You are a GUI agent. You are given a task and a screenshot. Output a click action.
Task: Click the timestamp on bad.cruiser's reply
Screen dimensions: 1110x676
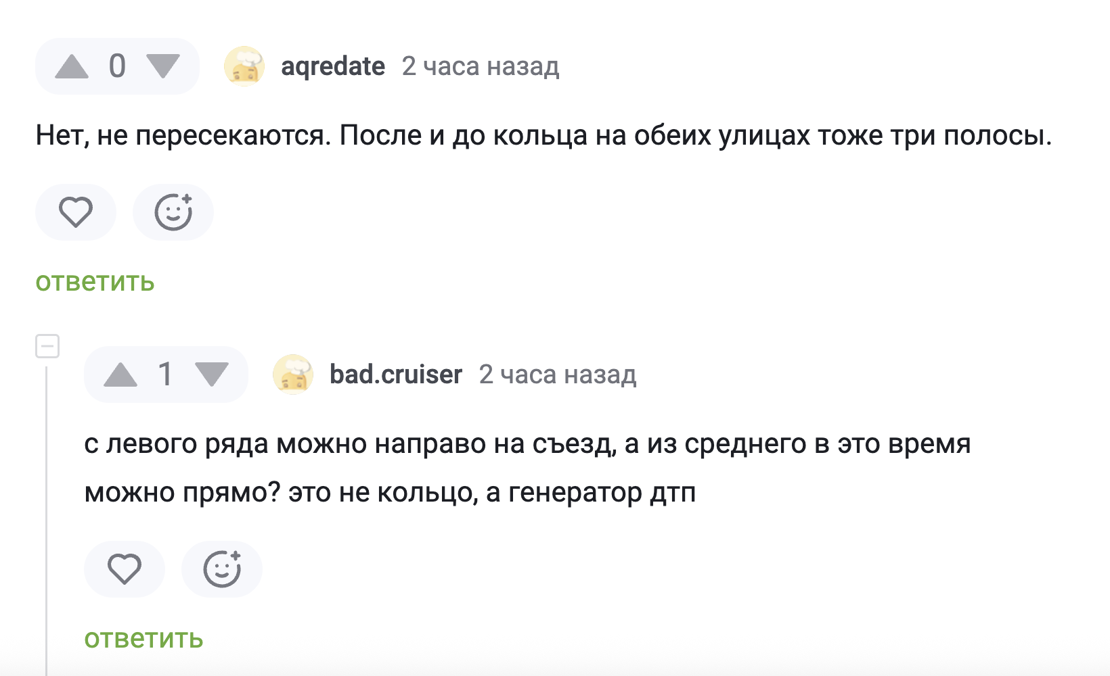[x=558, y=375]
